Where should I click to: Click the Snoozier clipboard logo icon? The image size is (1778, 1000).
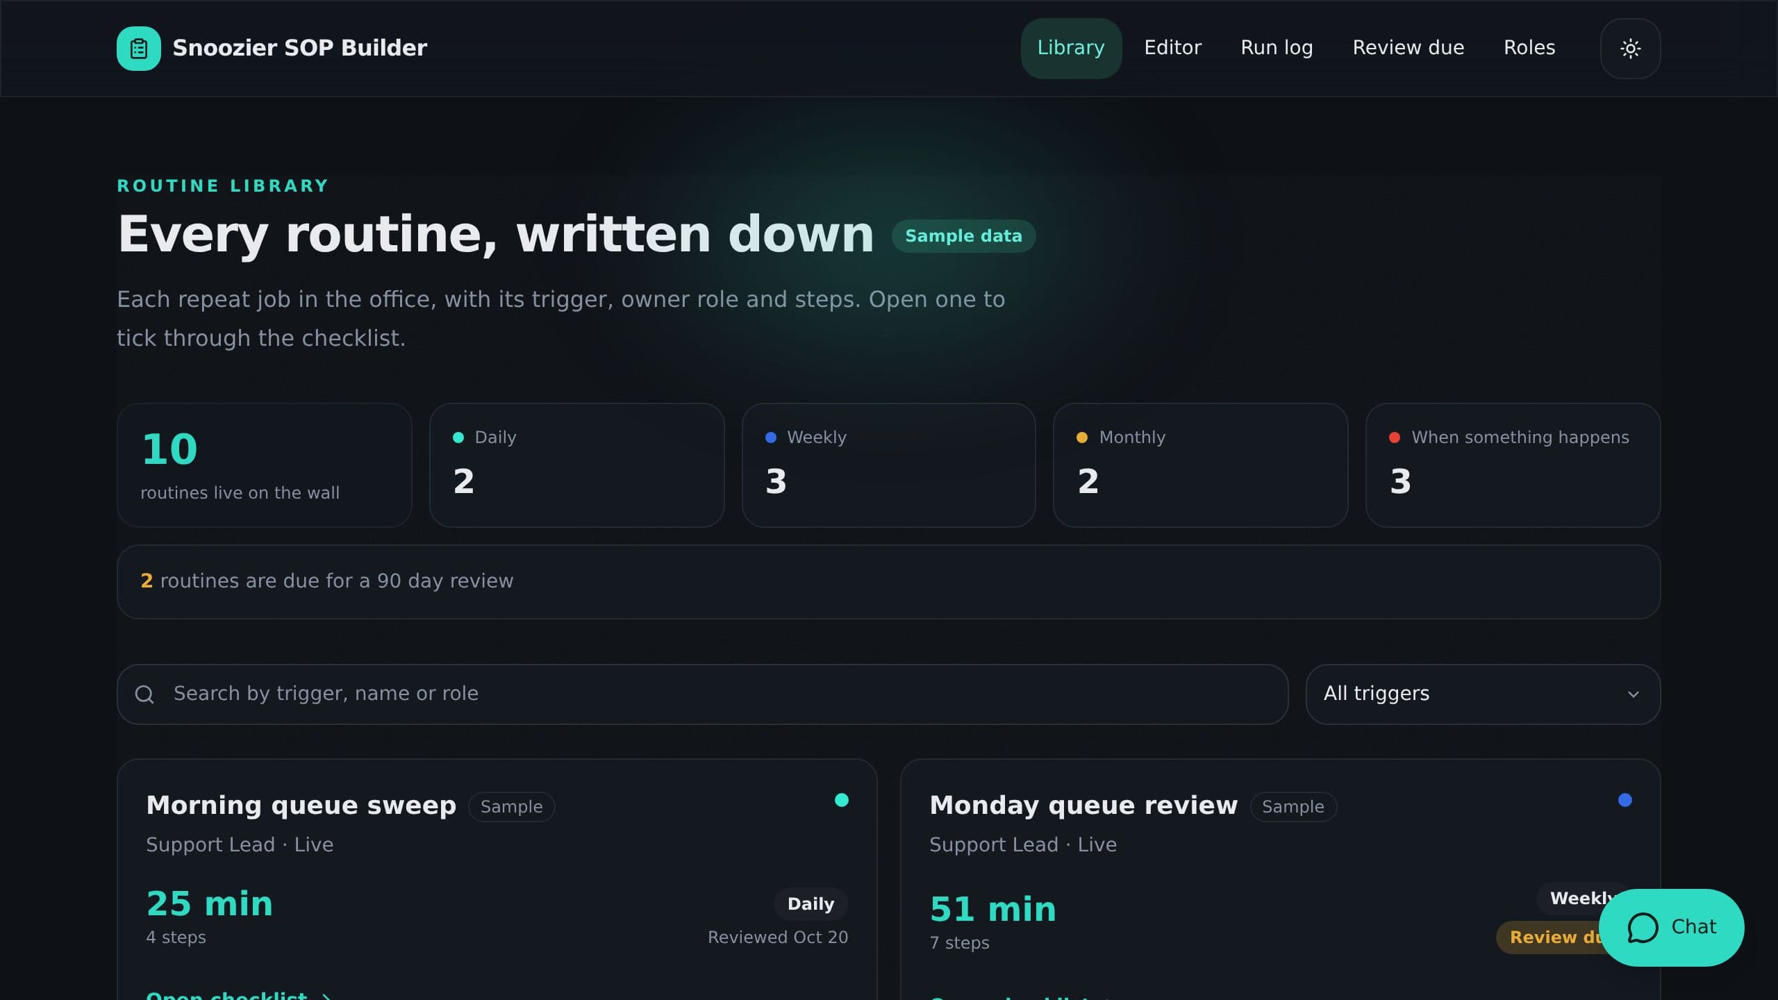[139, 49]
